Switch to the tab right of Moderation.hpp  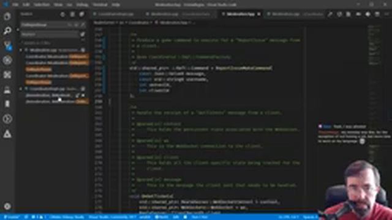point(295,14)
